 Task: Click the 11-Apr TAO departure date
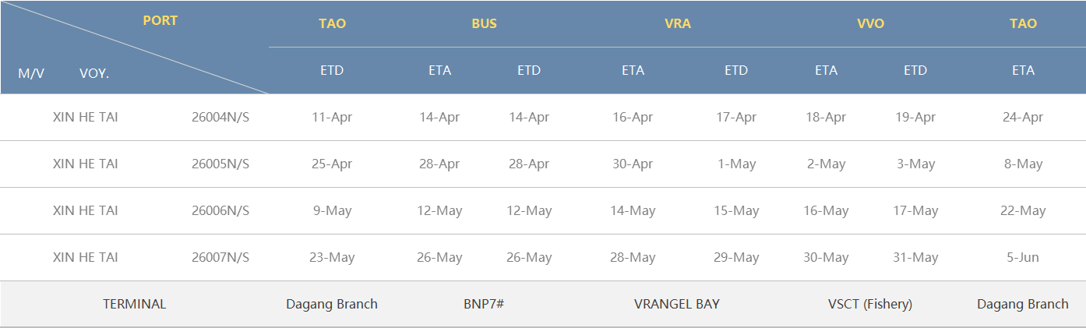332,118
